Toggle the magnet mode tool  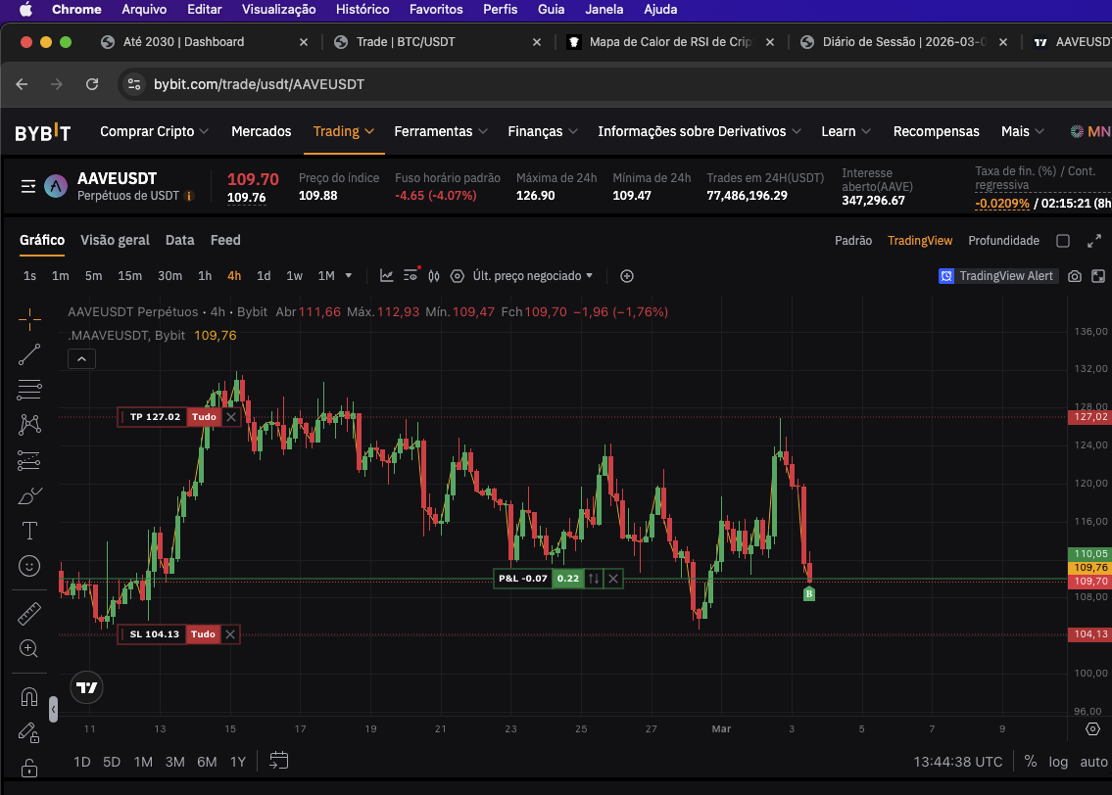[x=29, y=697]
